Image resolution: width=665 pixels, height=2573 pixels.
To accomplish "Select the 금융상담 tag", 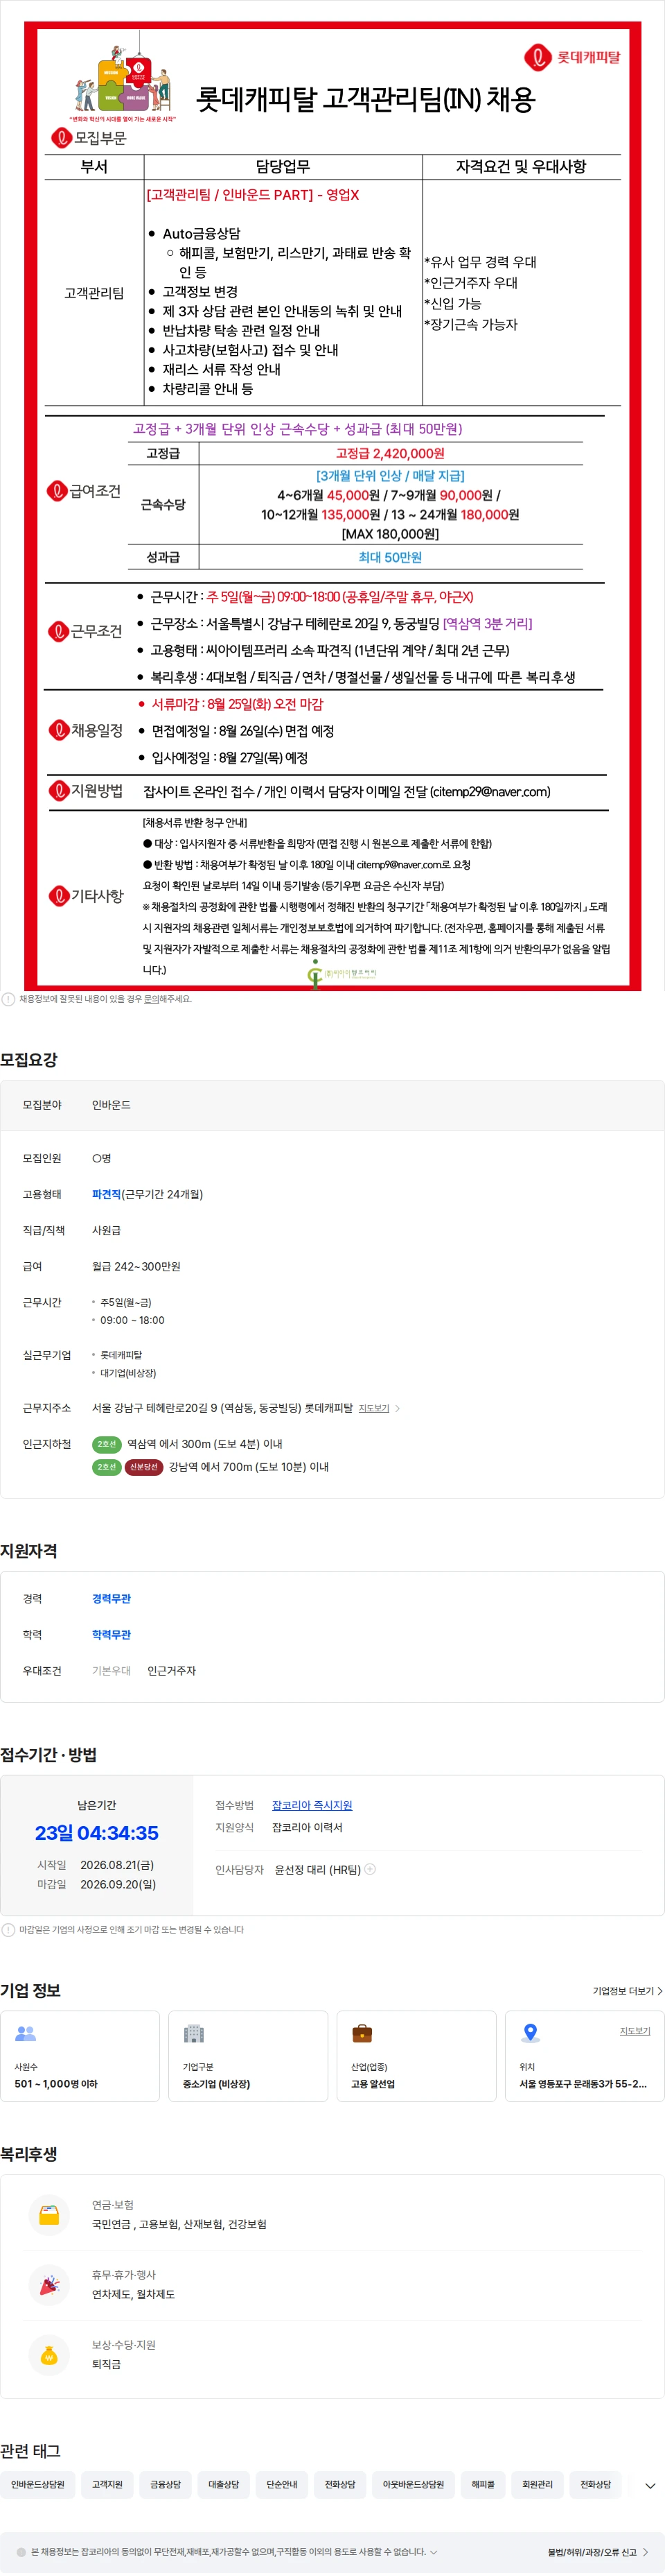I will (x=166, y=2484).
